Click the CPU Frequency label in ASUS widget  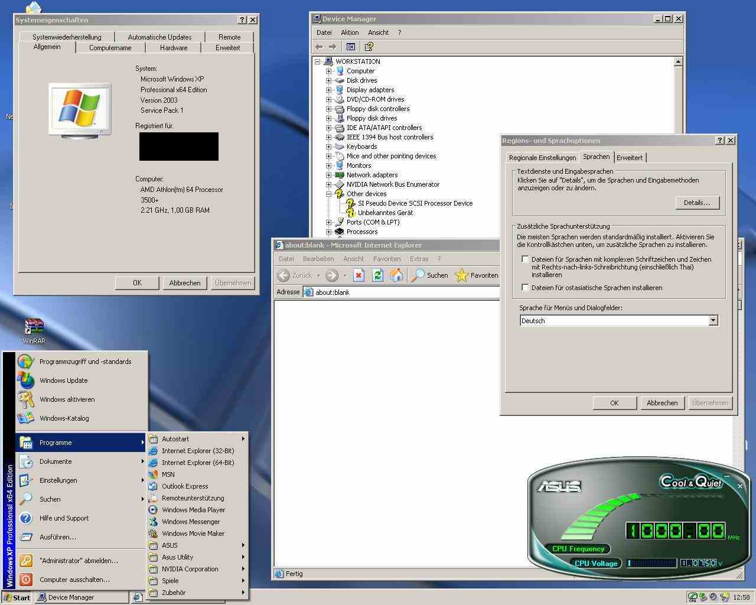(x=578, y=549)
